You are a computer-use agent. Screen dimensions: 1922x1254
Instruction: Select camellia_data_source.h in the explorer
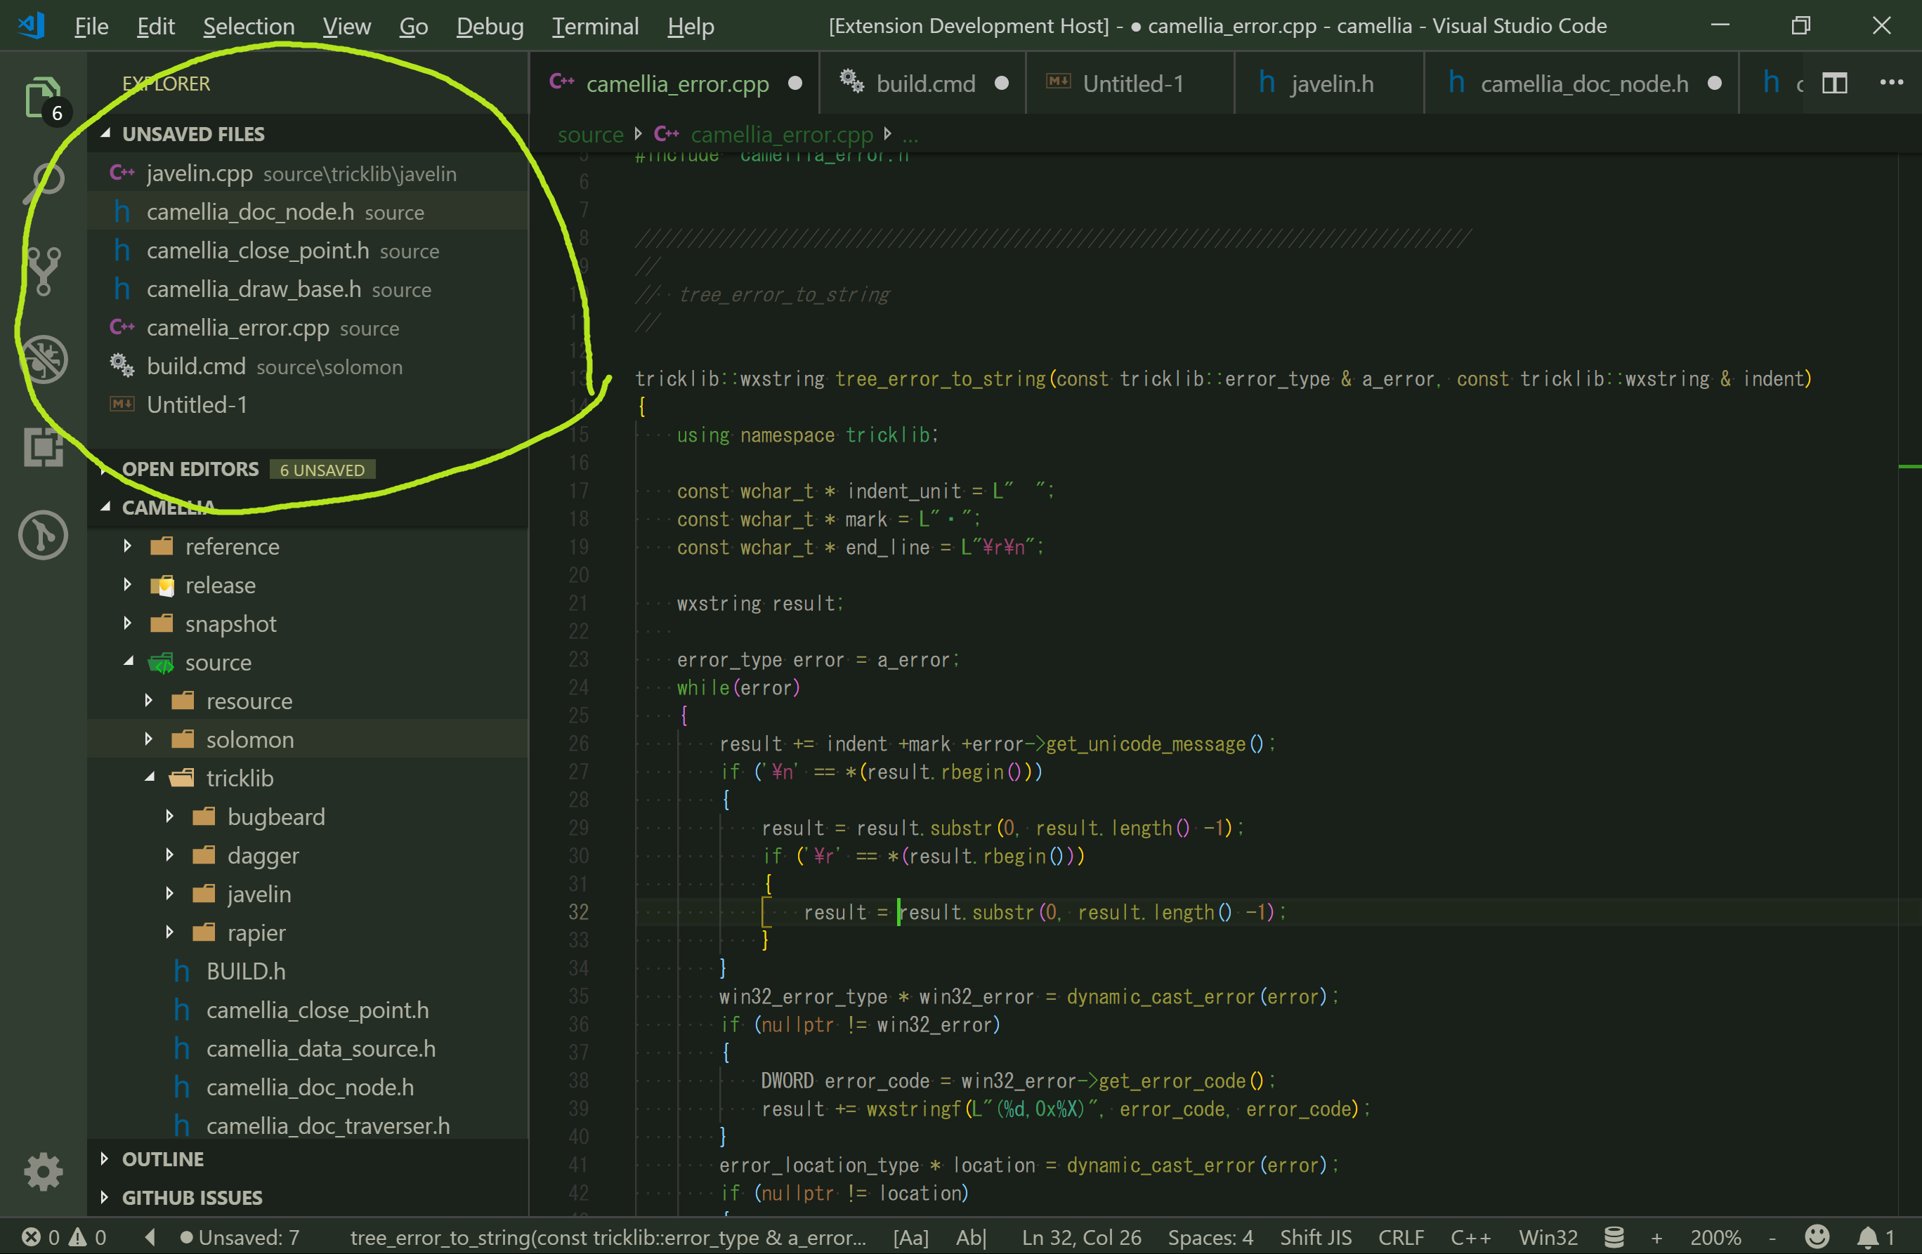pos(320,1048)
